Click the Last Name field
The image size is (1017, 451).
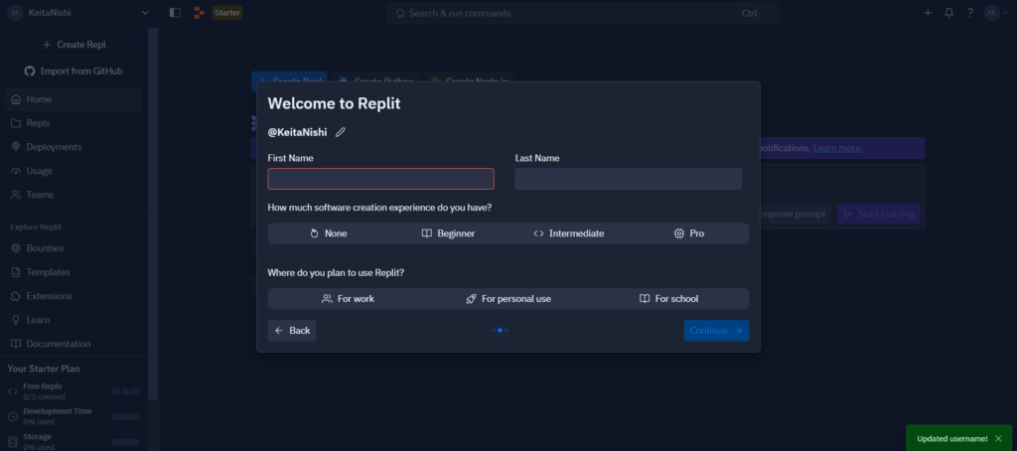coord(629,179)
